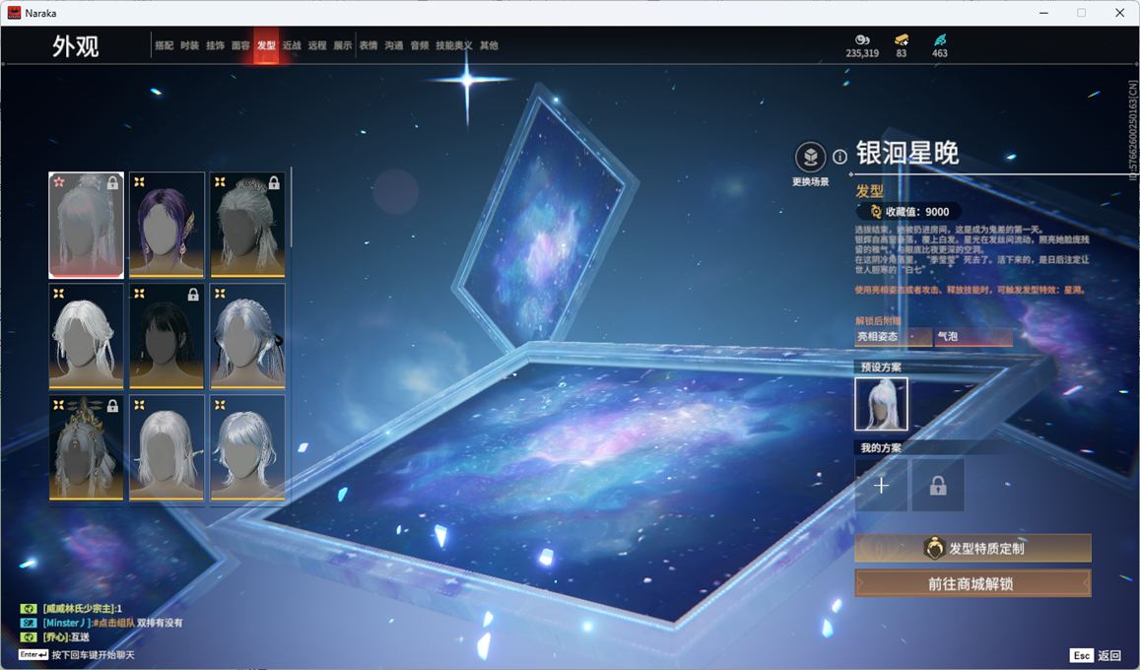Image resolution: width=1140 pixels, height=670 pixels.
Task: Click the 亮相姿态 bonus tag
Action: 894,336
